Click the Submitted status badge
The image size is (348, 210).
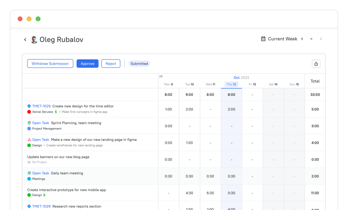[x=139, y=63]
